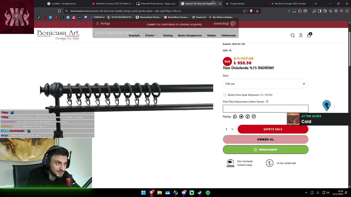Image resolution: width=351 pixels, height=197 pixels.
Task: Click the Özel Ölçü custom size input field
Action: [265, 109]
